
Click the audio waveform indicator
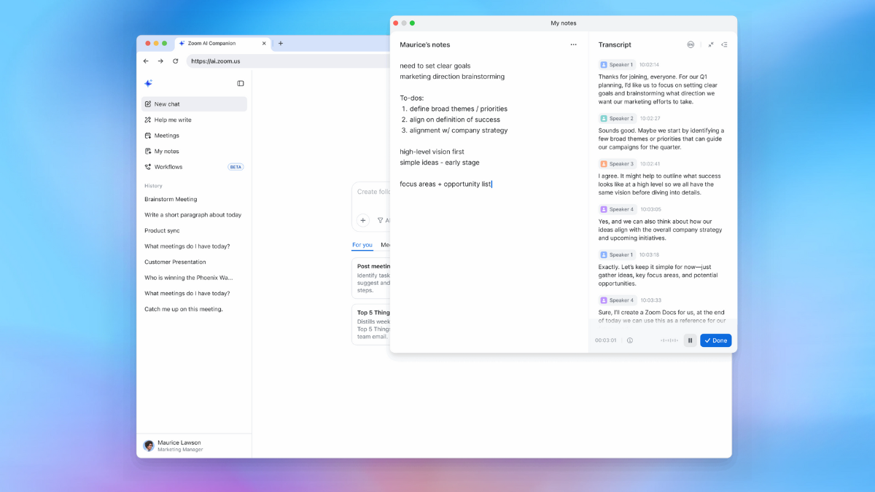pyautogui.click(x=669, y=340)
